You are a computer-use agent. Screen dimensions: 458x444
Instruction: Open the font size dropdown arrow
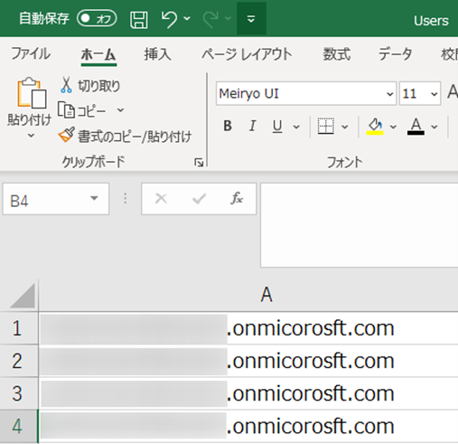[x=434, y=94]
